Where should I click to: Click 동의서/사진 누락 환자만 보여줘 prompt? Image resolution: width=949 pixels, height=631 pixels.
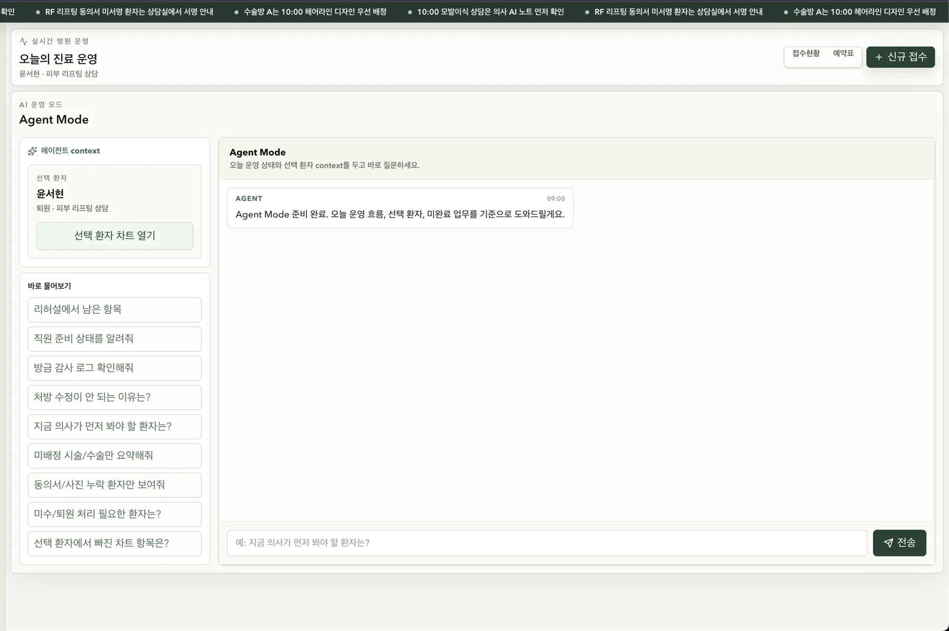114,485
